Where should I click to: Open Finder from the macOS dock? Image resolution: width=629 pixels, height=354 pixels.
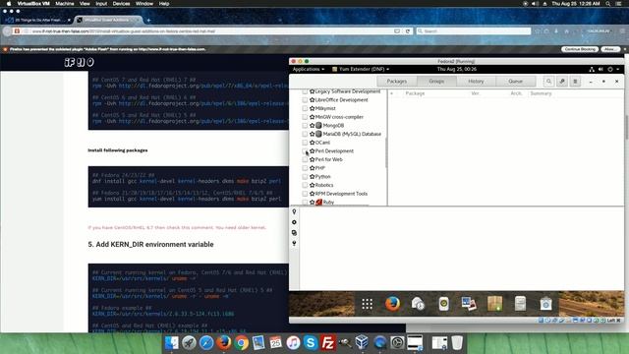(x=172, y=343)
